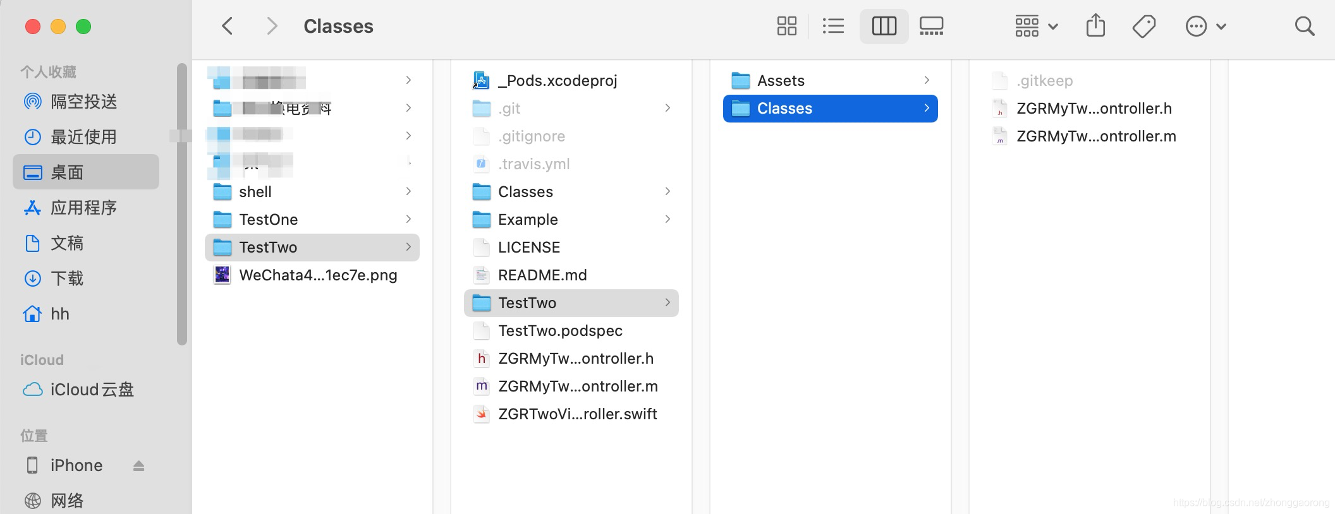Open the group-by dropdown in toolbar
The width and height of the screenshot is (1335, 514).
click(1036, 27)
